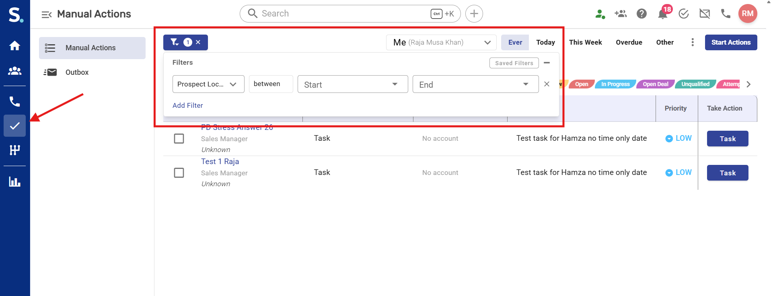Click the Saved Filters button

pyautogui.click(x=514, y=63)
